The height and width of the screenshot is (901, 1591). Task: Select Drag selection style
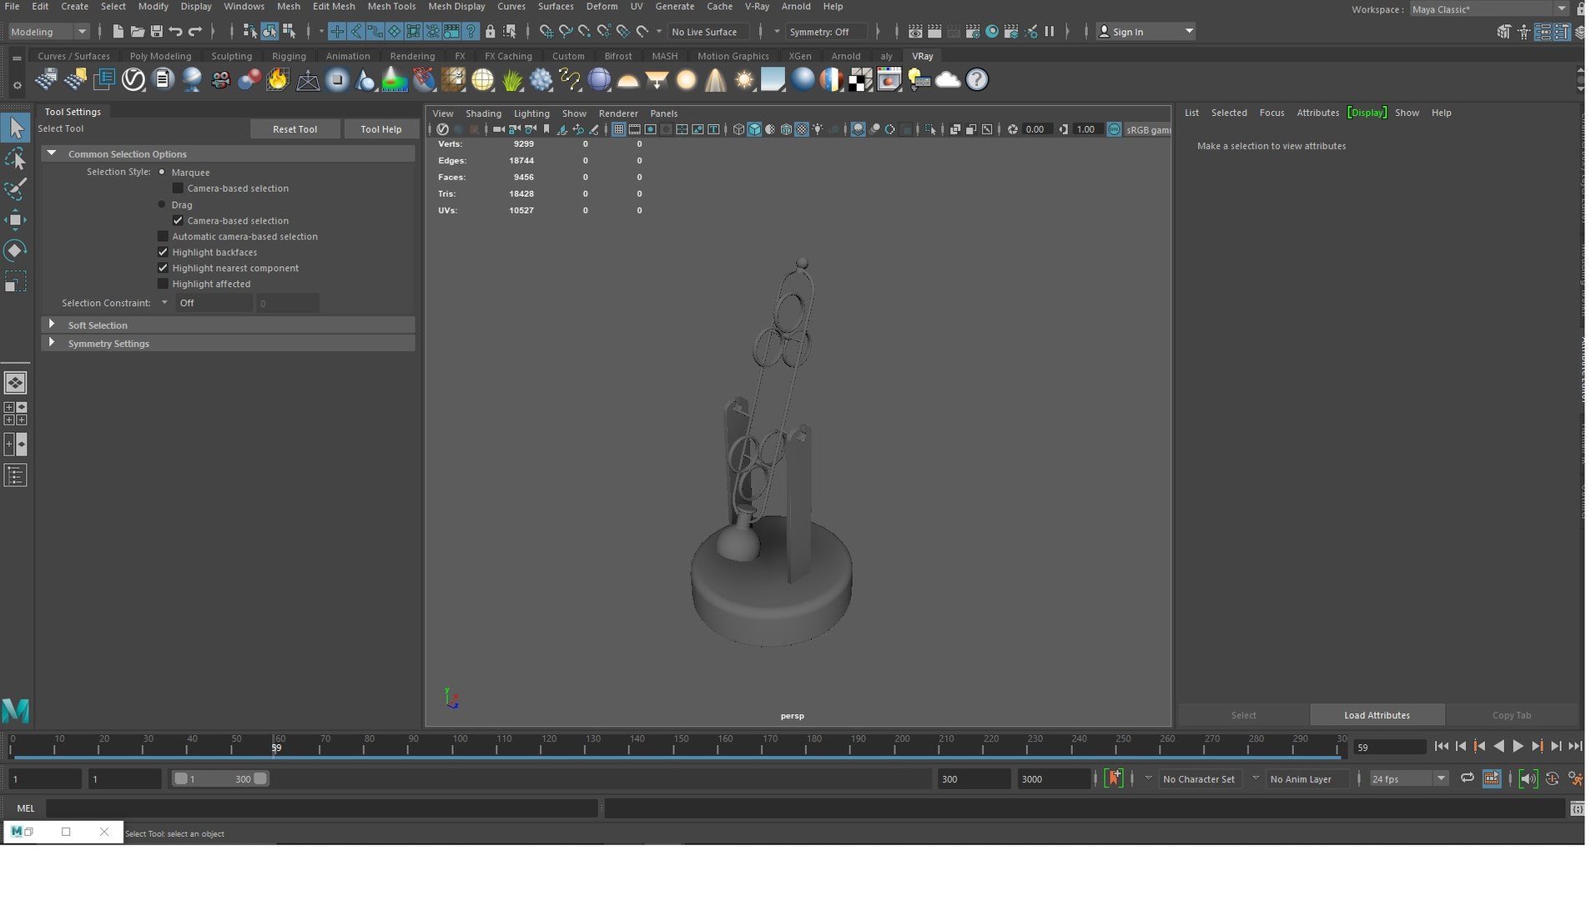coord(162,204)
